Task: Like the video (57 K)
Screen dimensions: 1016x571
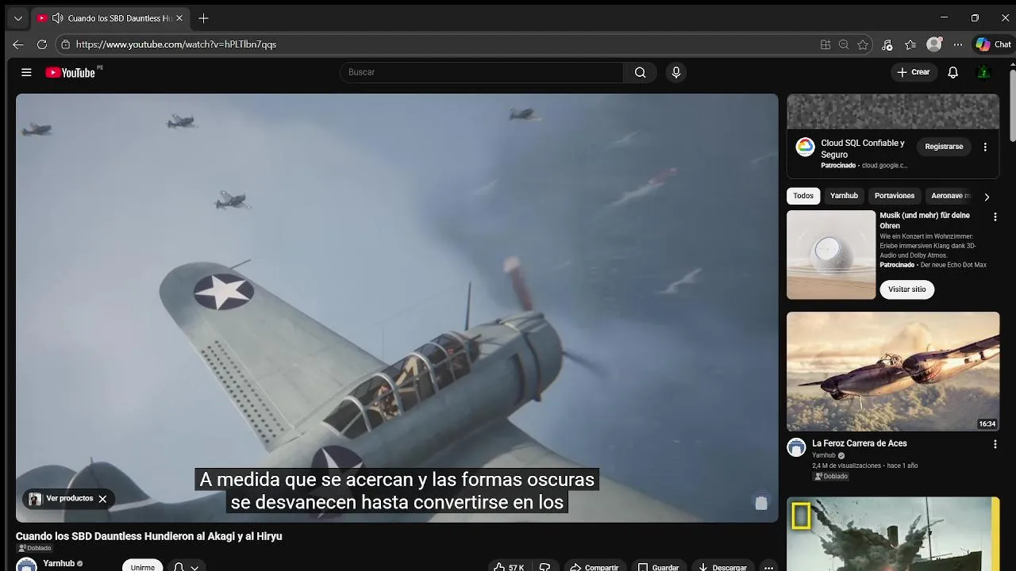Action: (x=509, y=567)
